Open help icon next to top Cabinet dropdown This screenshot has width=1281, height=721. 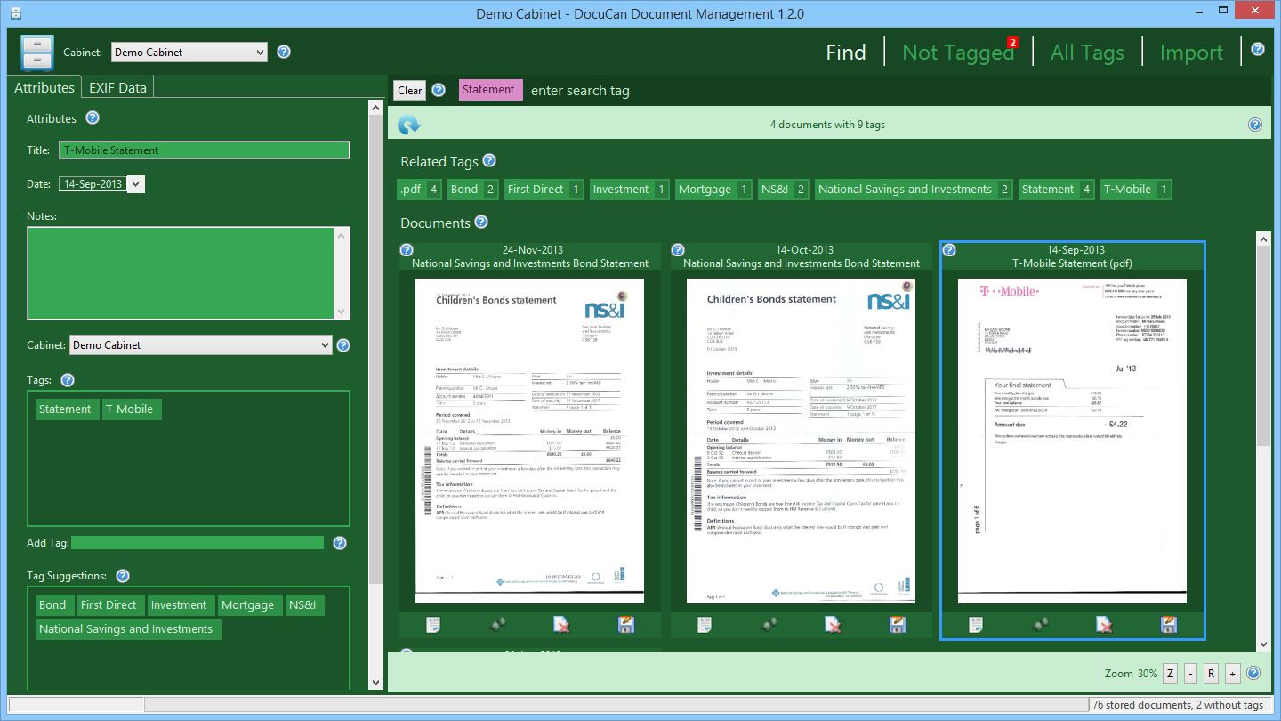[284, 52]
